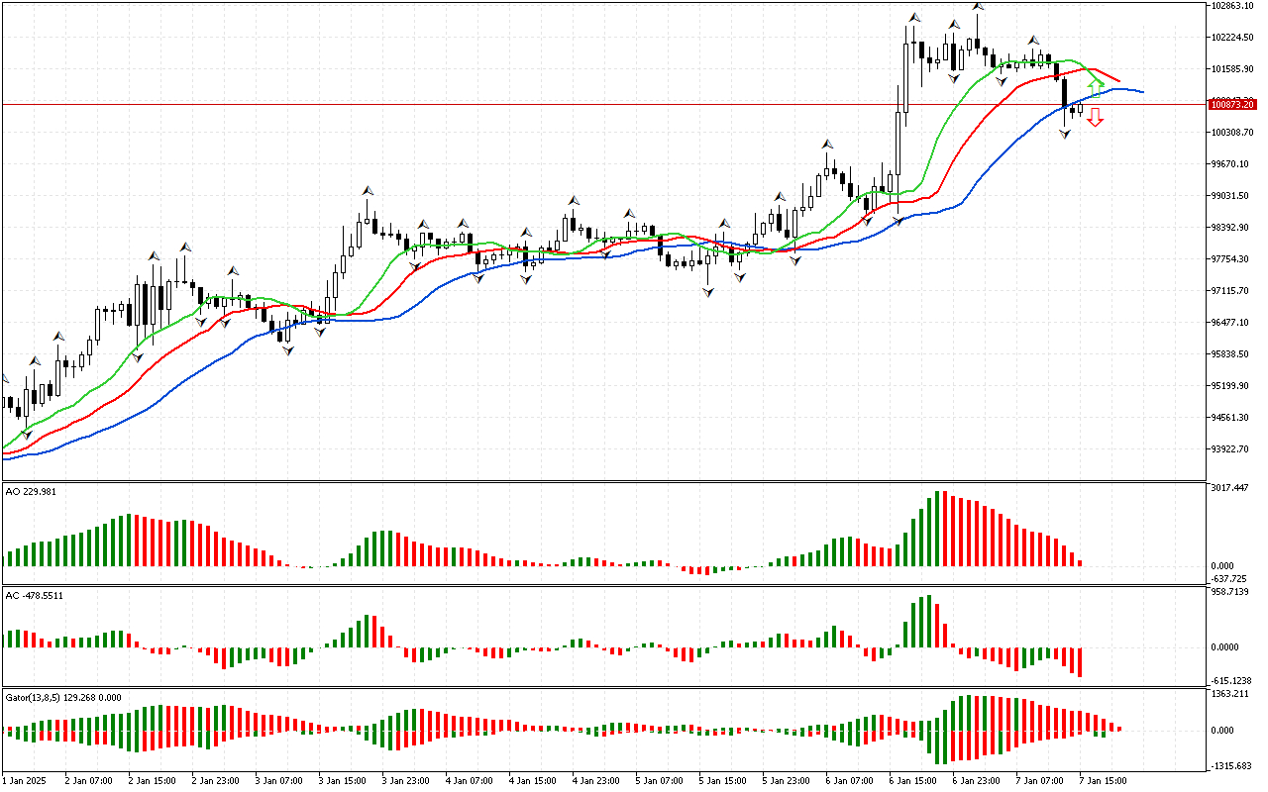Click the 5 Jan 07:00 time label
The width and height of the screenshot is (1268, 792).
click(x=658, y=780)
